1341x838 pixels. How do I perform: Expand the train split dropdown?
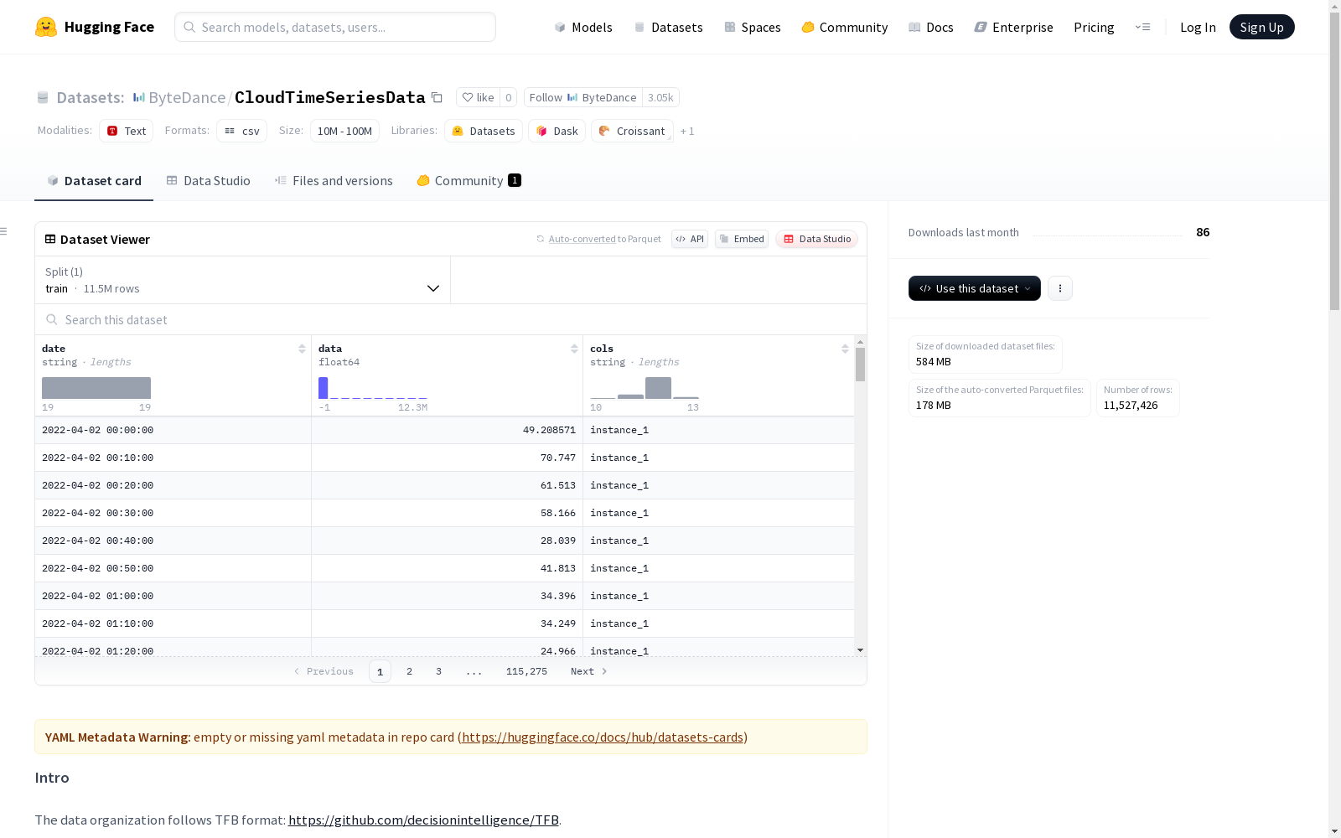[243, 280]
